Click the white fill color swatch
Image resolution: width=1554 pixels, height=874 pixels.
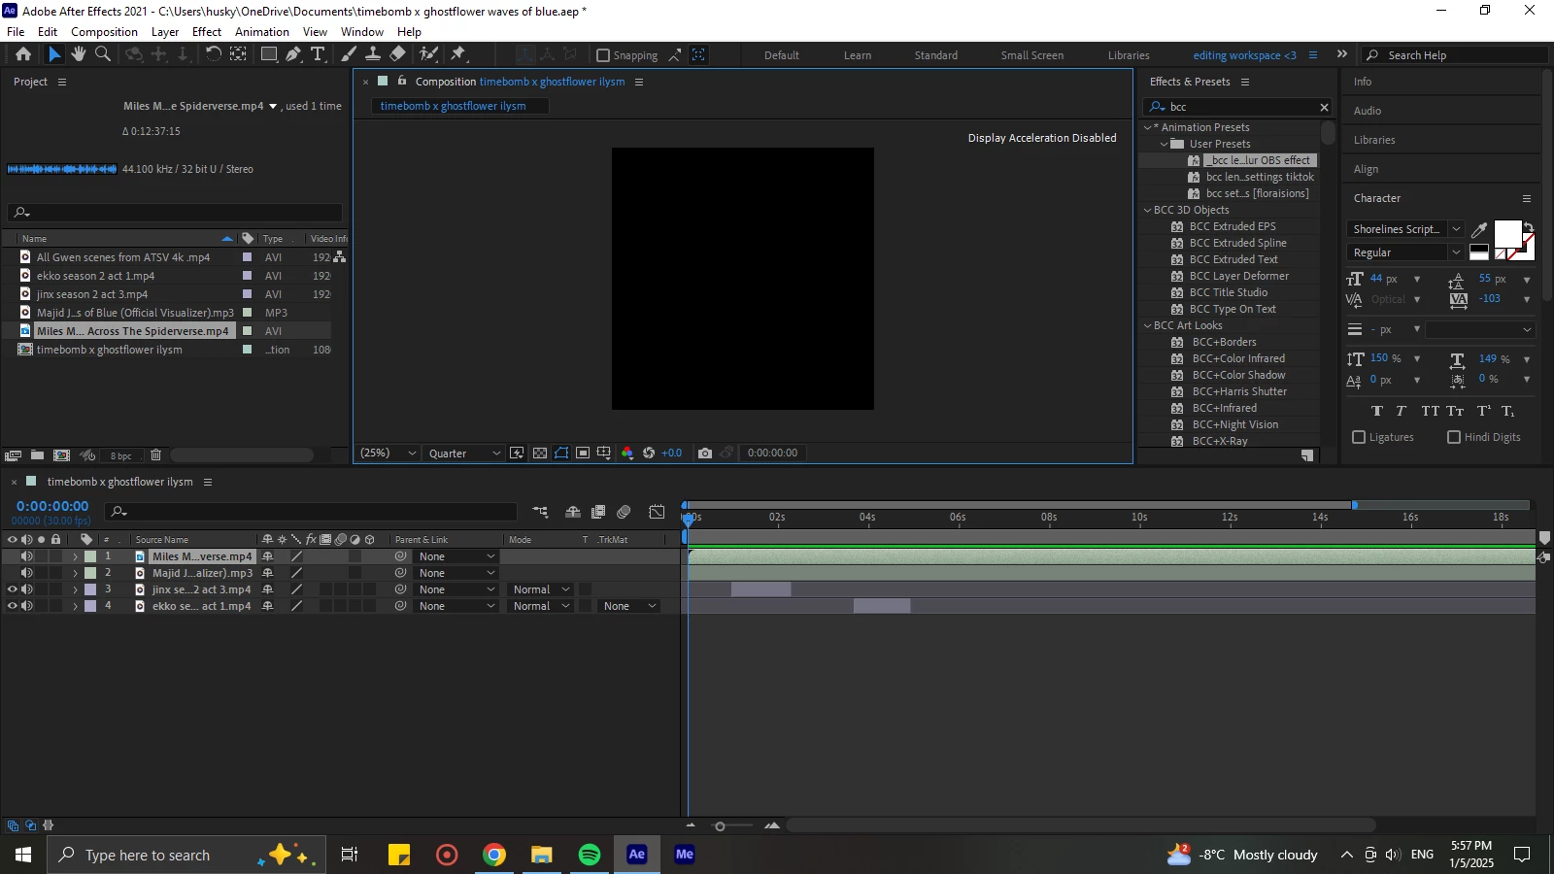[1507, 234]
